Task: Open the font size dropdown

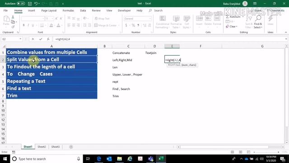Action: 52,19
